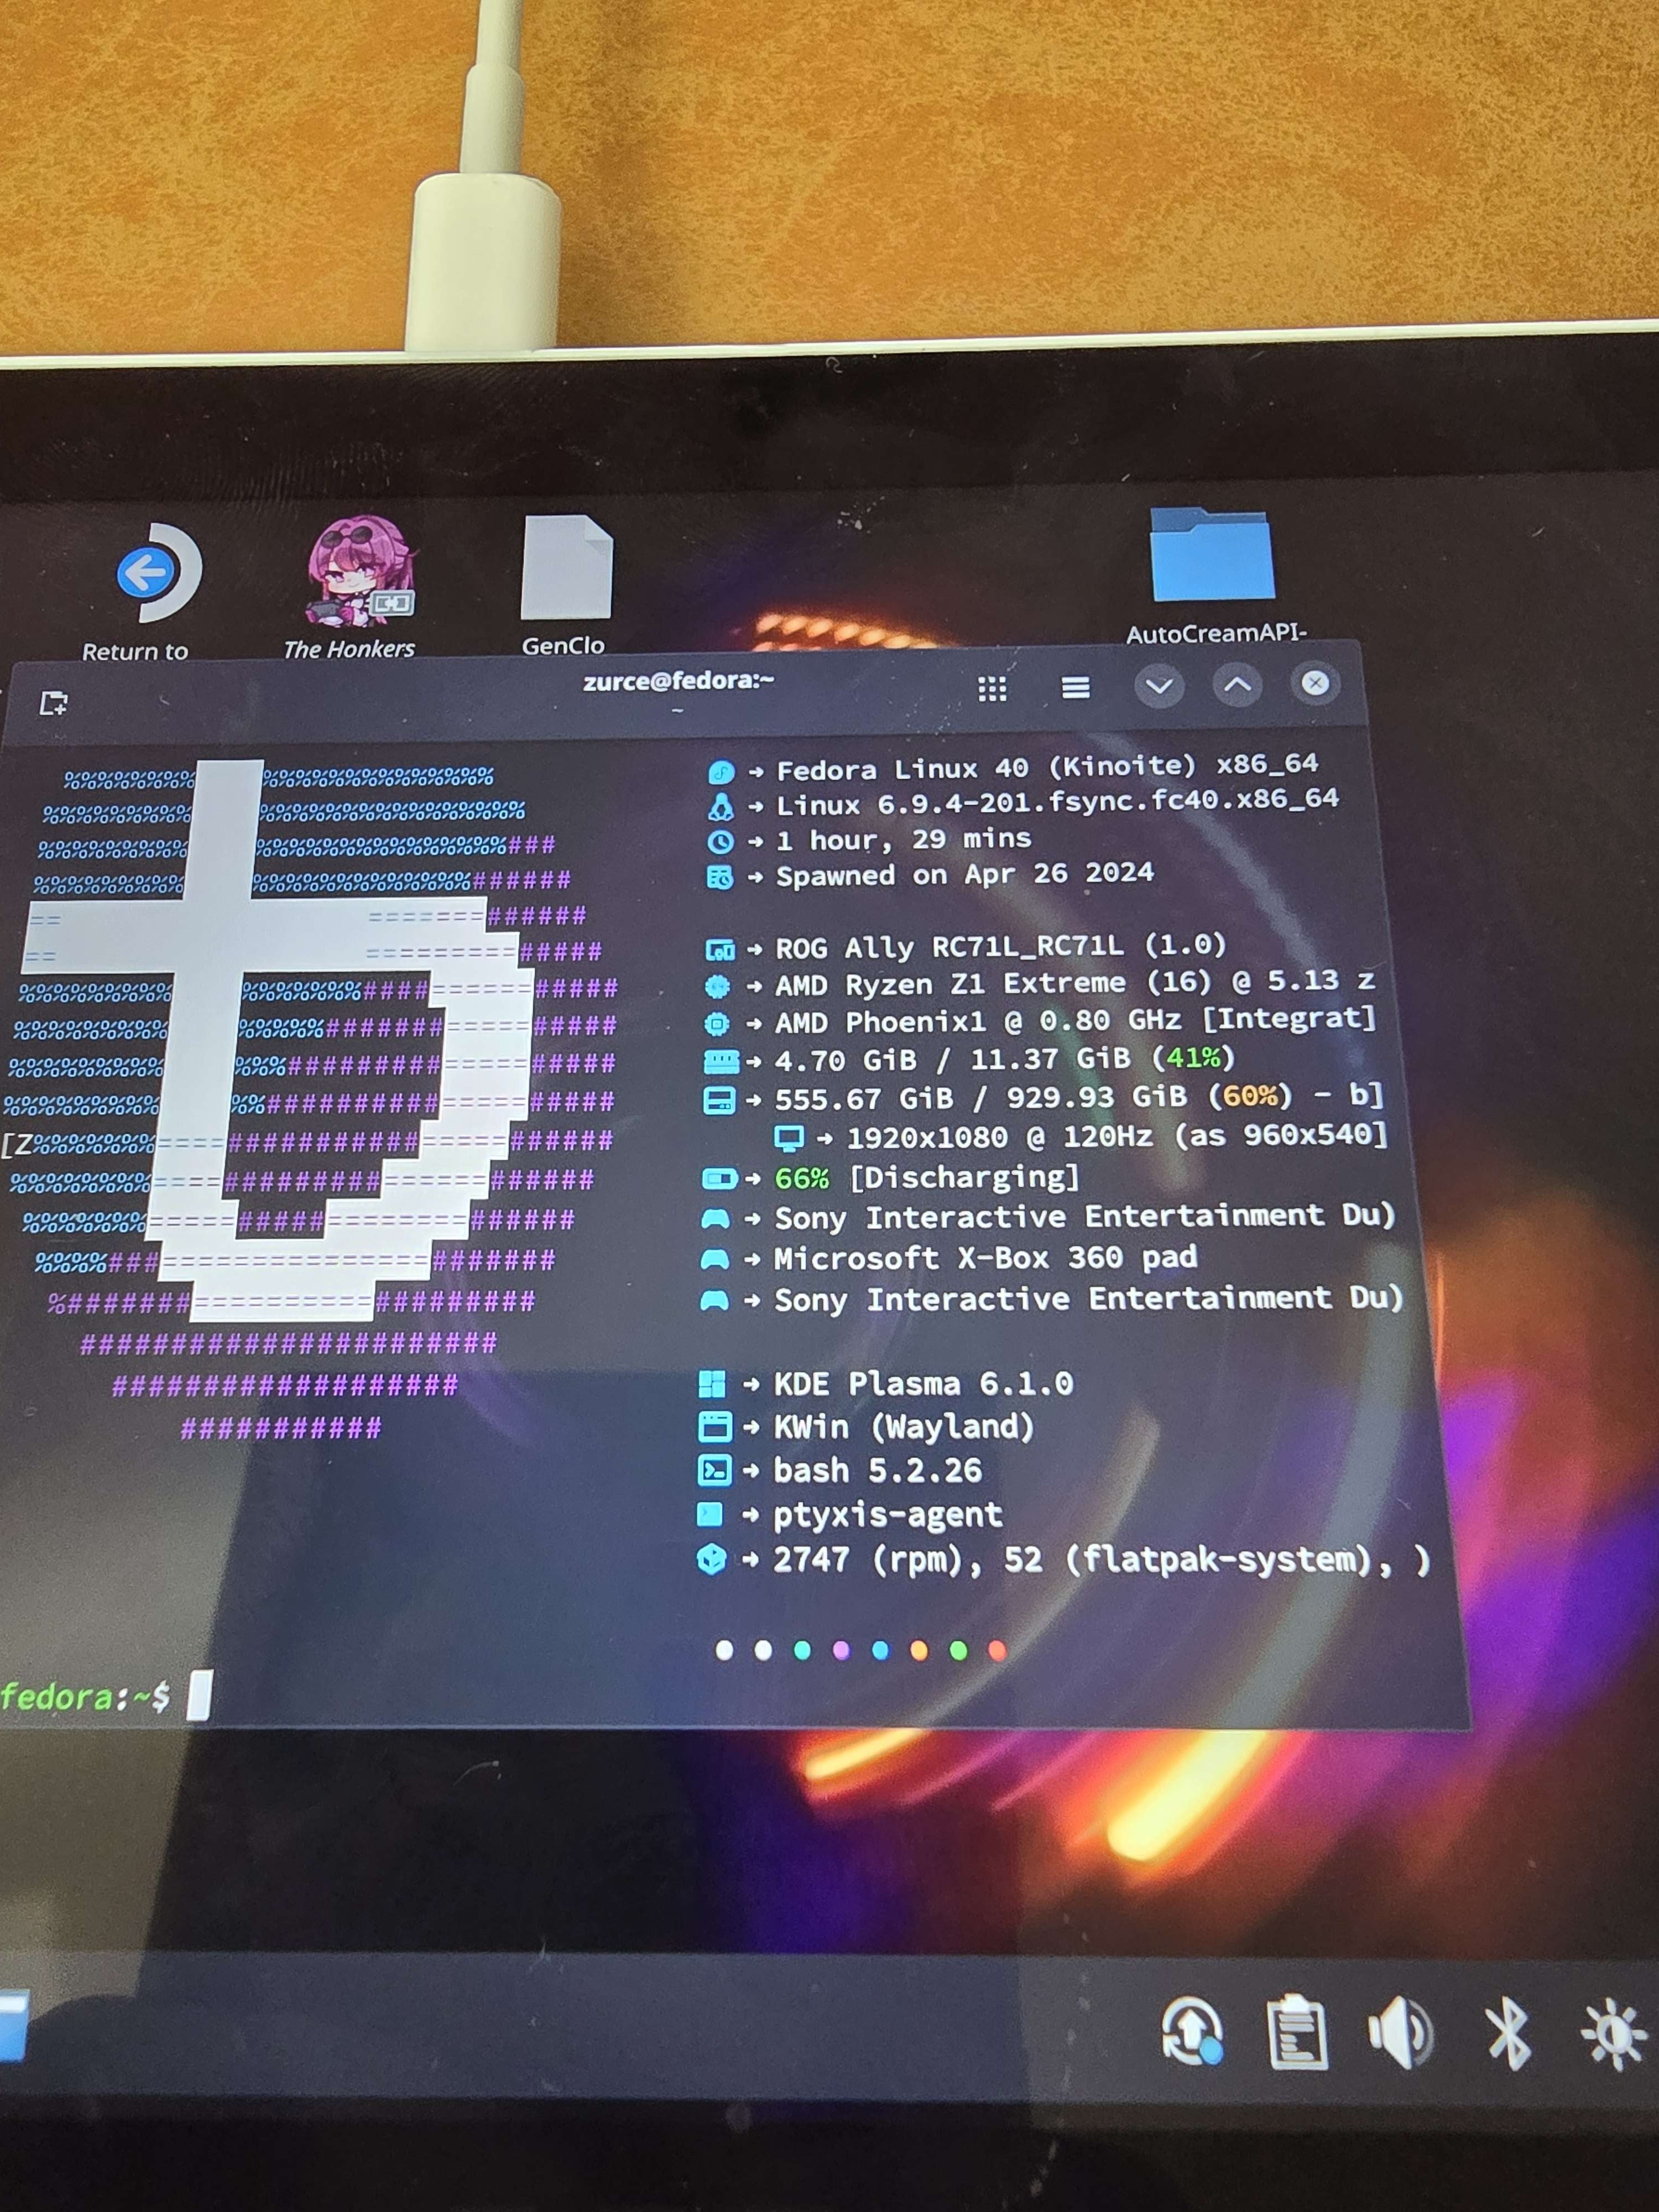Open the clipboard tray icon

click(1297, 2031)
